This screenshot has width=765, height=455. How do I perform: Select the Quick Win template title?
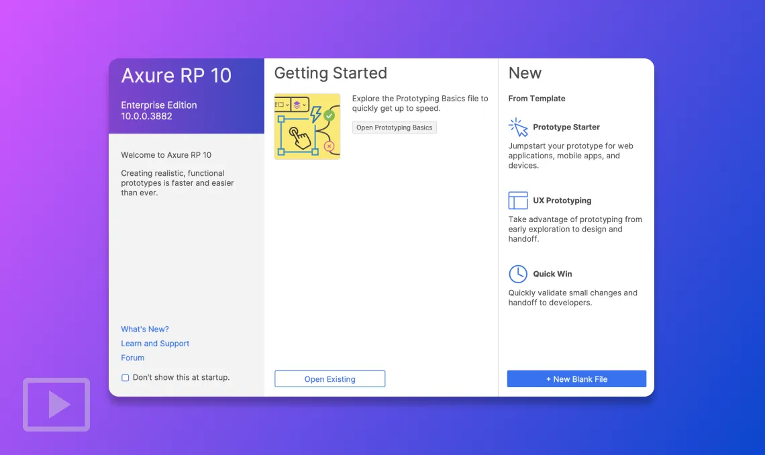coord(553,274)
